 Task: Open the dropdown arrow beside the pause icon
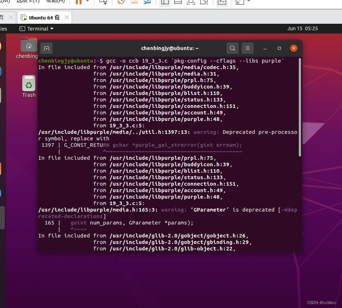click(x=87, y=1)
